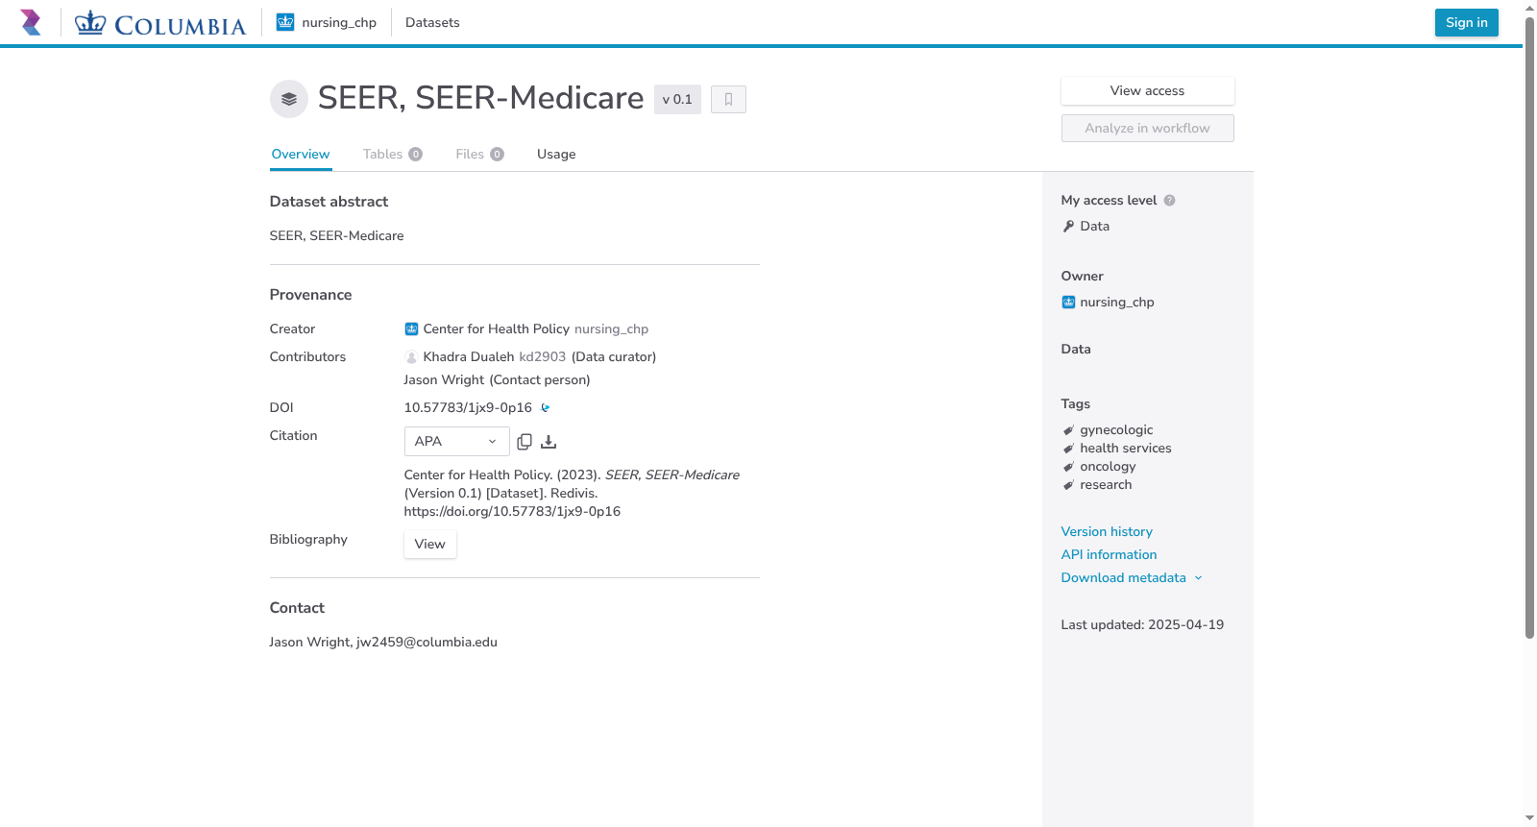Click the dataset layers icon beside title

(x=289, y=99)
